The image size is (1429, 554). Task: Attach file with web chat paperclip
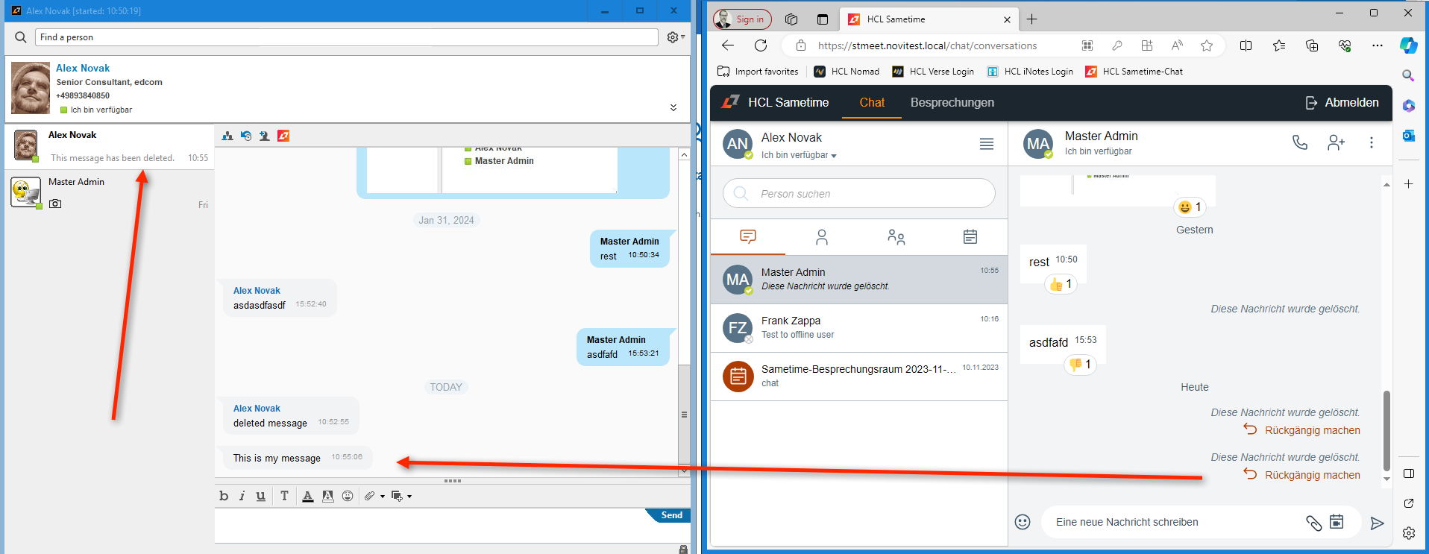(1313, 523)
